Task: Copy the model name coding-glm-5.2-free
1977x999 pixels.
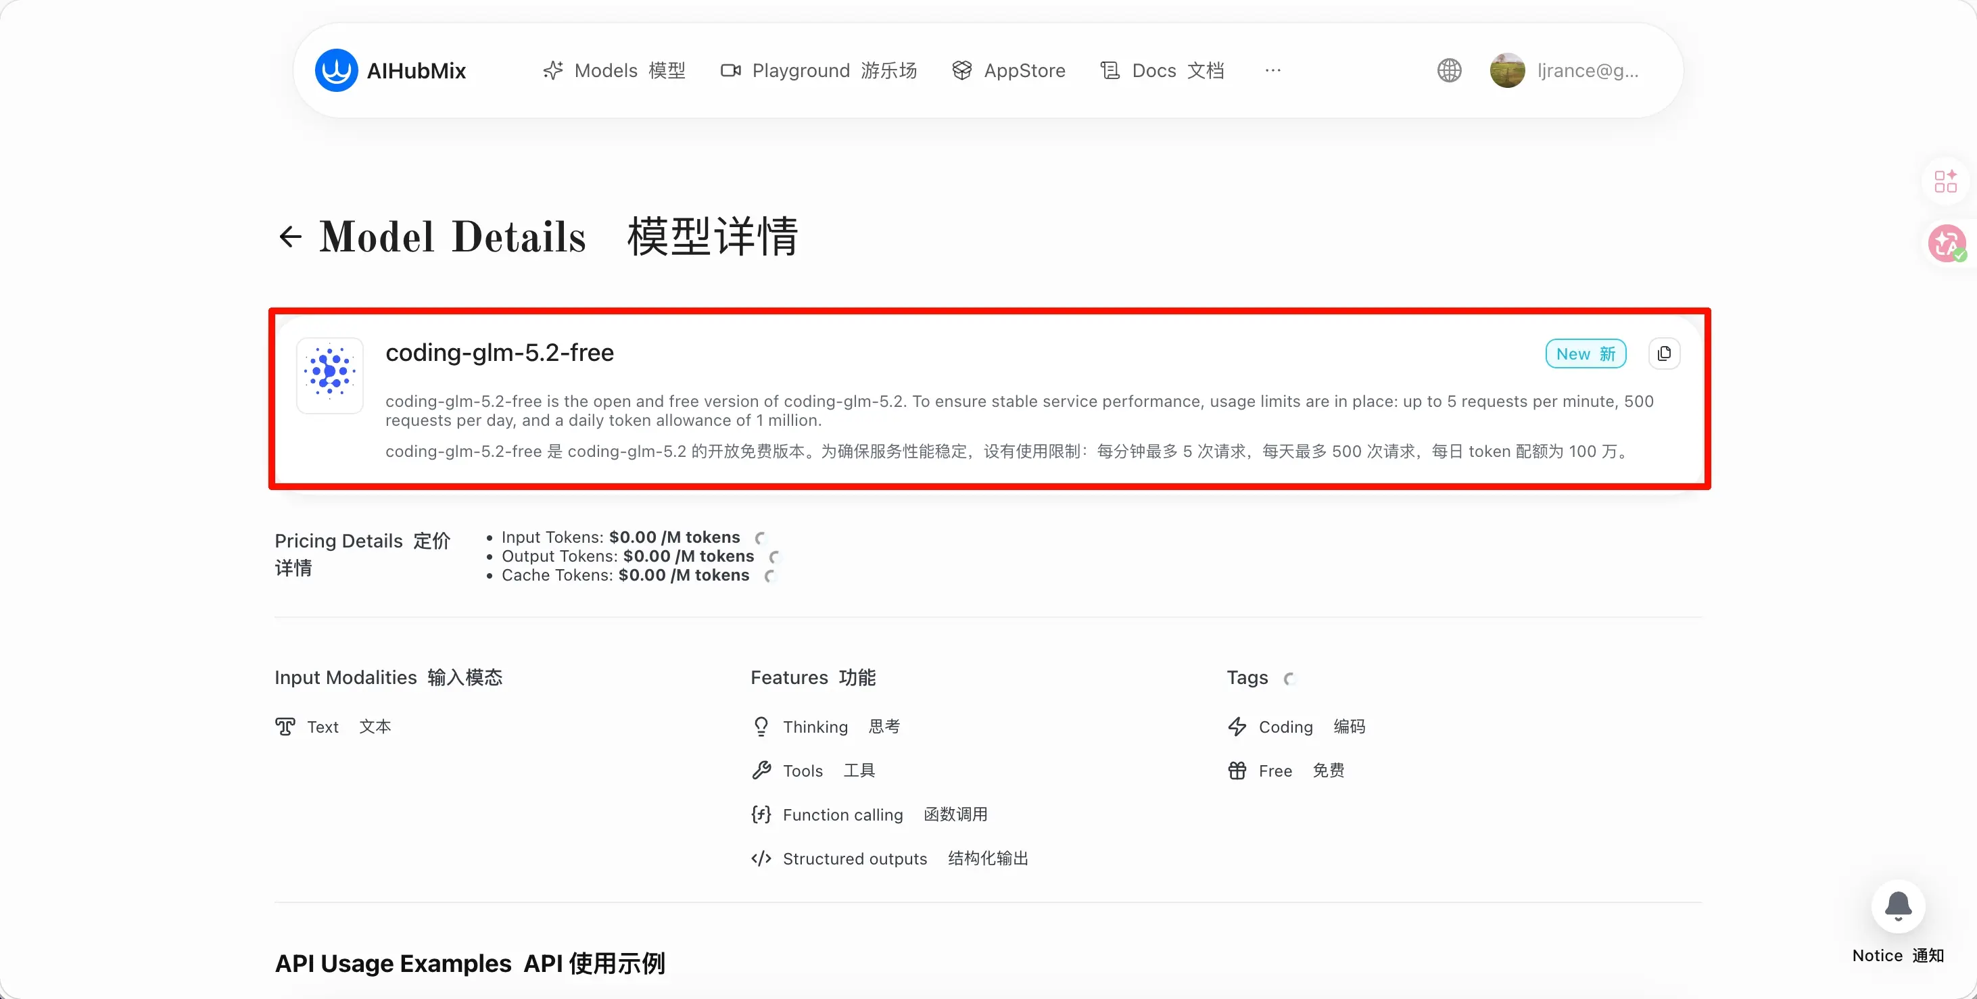Action: (x=1664, y=354)
